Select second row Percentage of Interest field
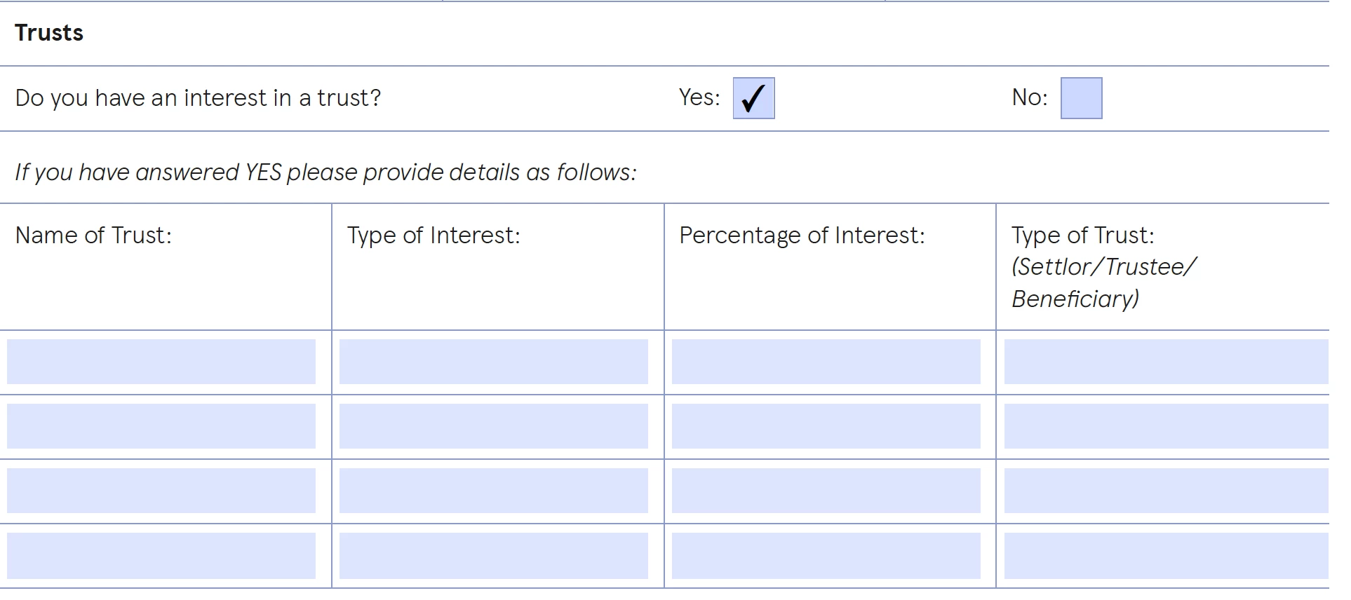 click(x=826, y=426)
